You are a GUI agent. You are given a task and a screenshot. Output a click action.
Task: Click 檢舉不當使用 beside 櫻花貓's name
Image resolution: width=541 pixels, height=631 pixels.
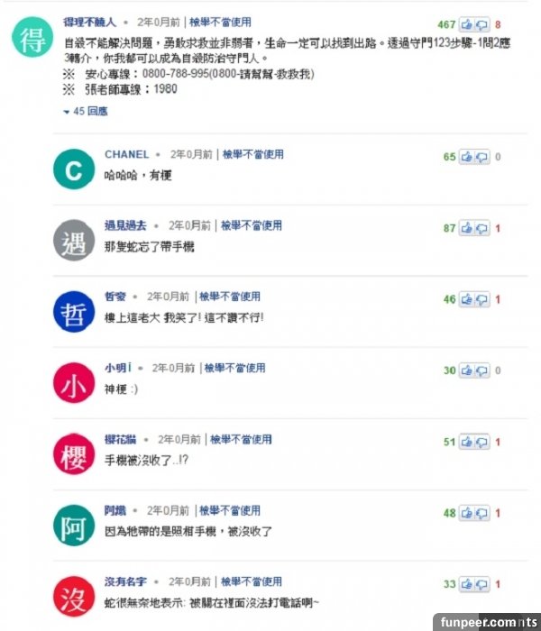241,439
